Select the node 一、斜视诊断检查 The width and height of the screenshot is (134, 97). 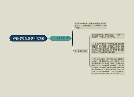click(60, 38)
